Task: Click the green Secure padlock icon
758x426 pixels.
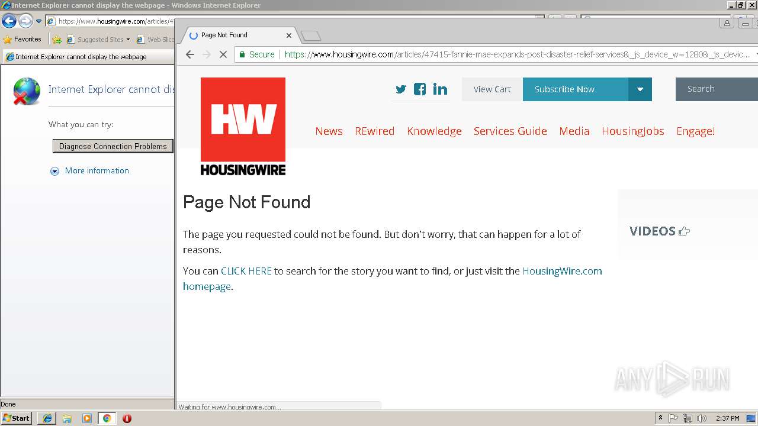Action: click(242, 54)
